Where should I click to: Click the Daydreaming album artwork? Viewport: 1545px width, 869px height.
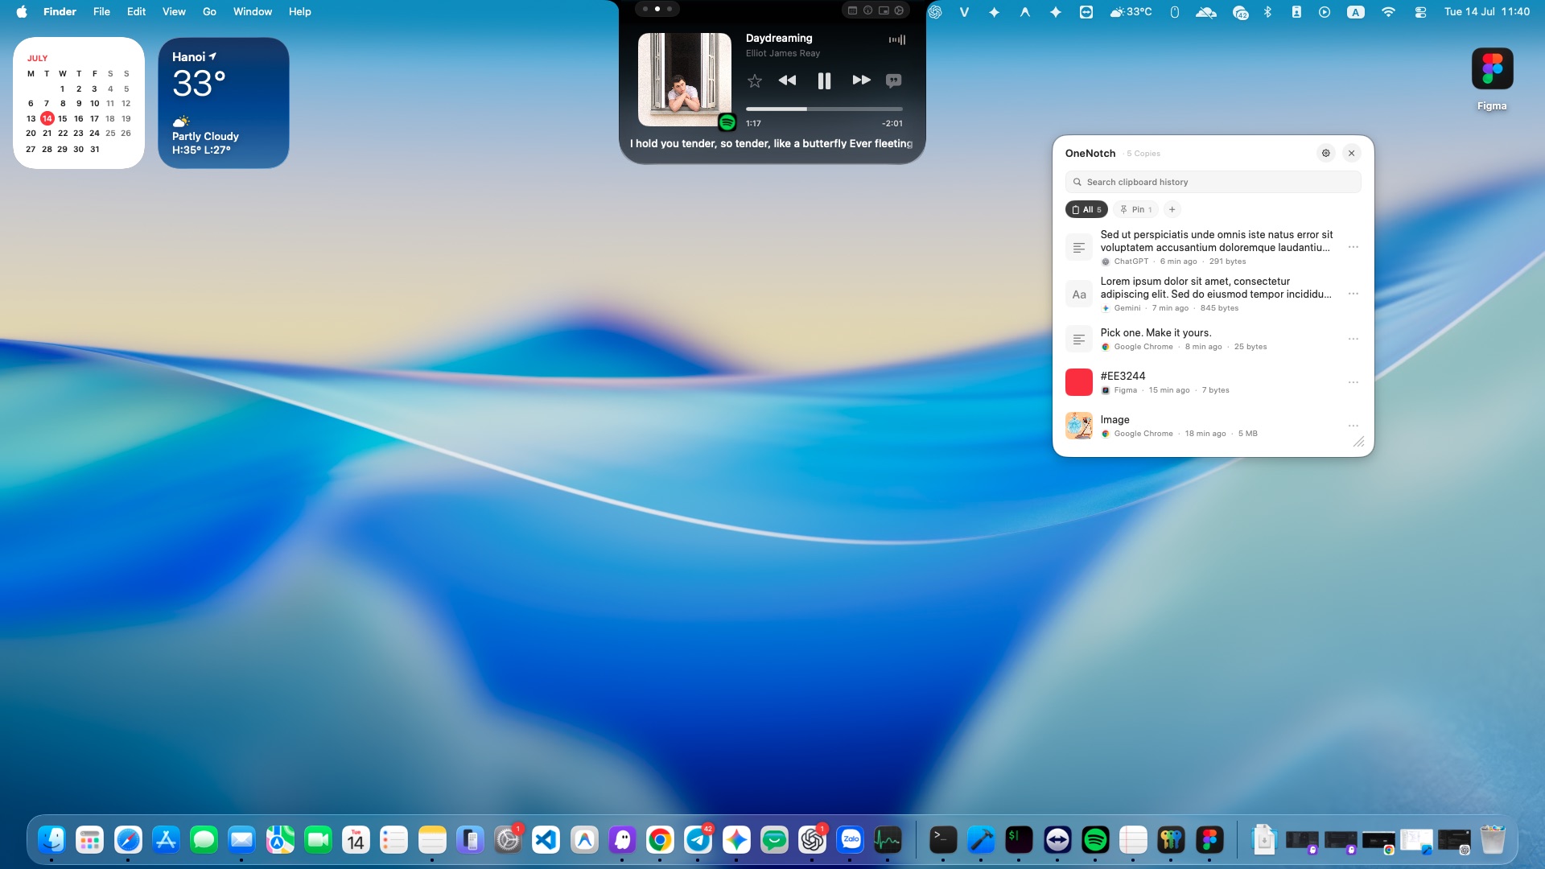[685, 80]
